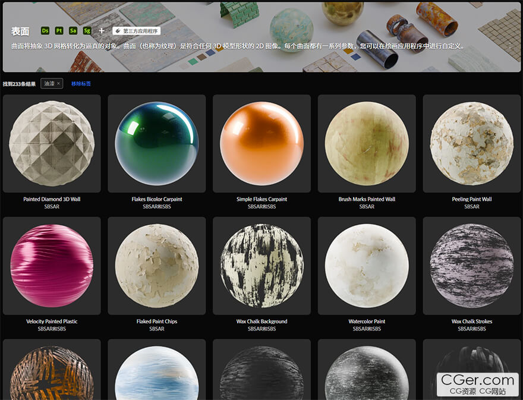This screenshot has width=523, height=400.
Task: Click the "Peeling Paint Wall" title
Action: (472, 199)
